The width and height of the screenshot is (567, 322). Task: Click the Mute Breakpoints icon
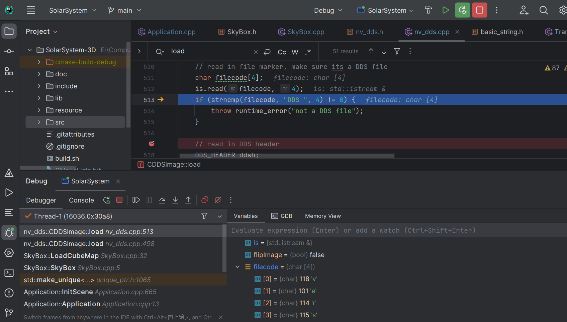pyautogui.click(x=218, y=200)
